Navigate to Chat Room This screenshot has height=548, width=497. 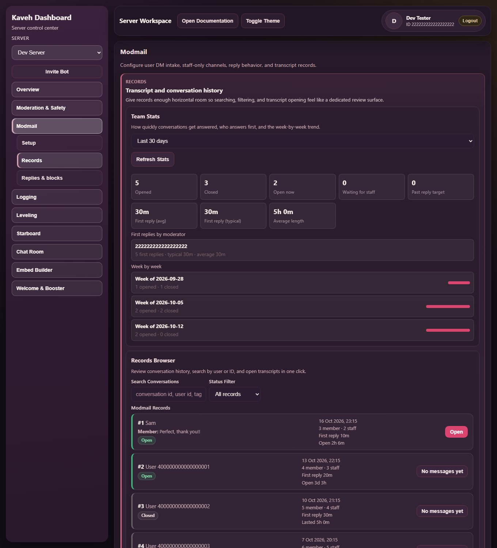click(57, 252)
